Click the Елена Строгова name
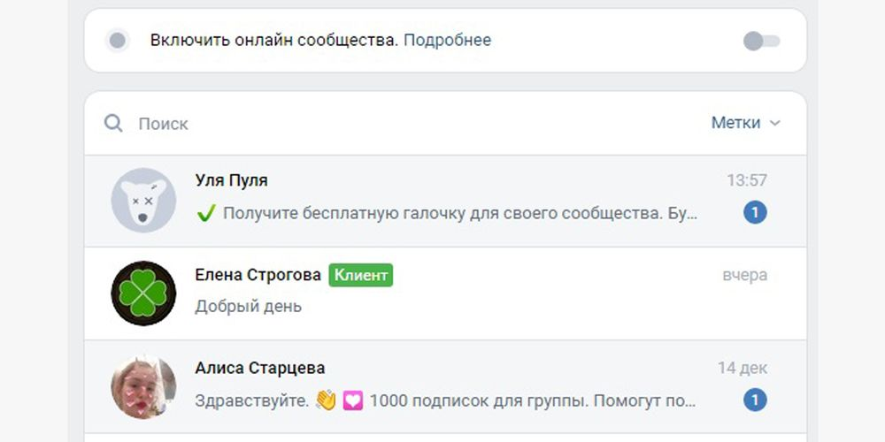 (x=258, y=275)
